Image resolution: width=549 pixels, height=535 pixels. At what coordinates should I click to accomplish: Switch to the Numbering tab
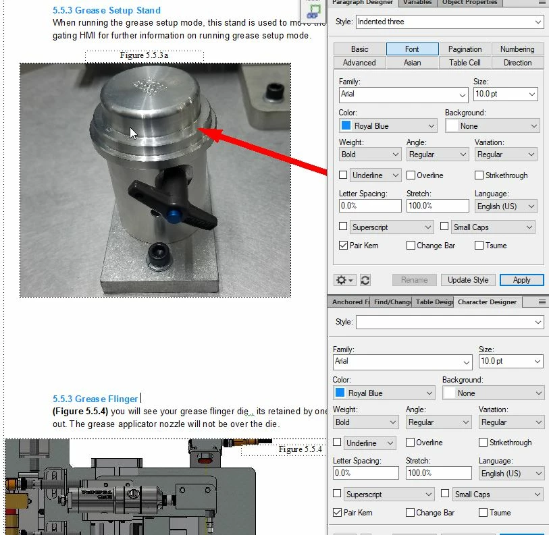tap(517, 49)
